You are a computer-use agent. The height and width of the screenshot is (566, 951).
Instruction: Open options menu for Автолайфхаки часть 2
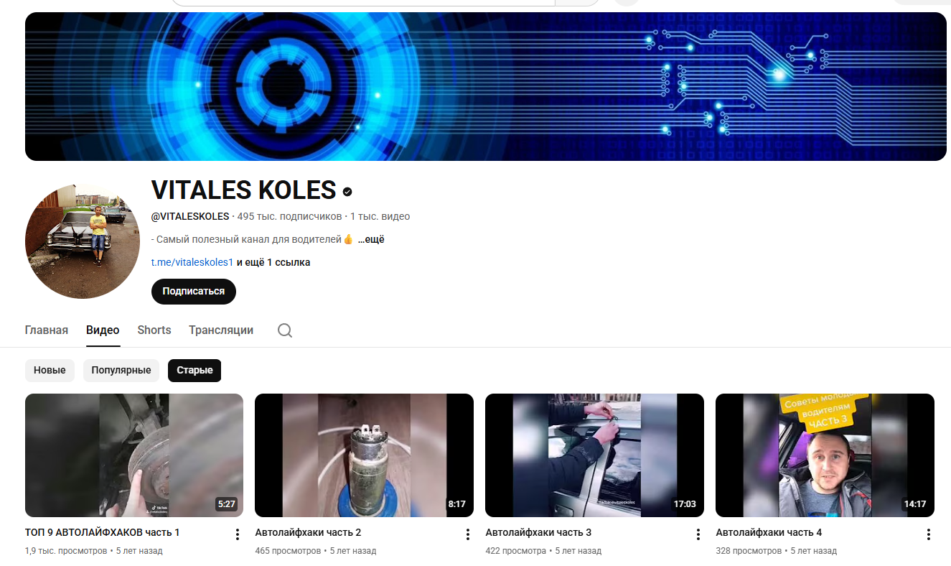point(467,534)
